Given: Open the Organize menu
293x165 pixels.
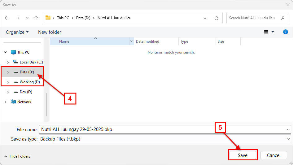Looking at the screenshot, I should [x=17, y=32].
